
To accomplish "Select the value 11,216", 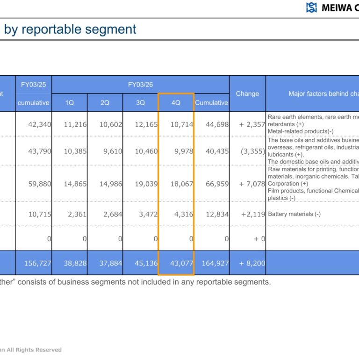I will click(x=75, y=124).
